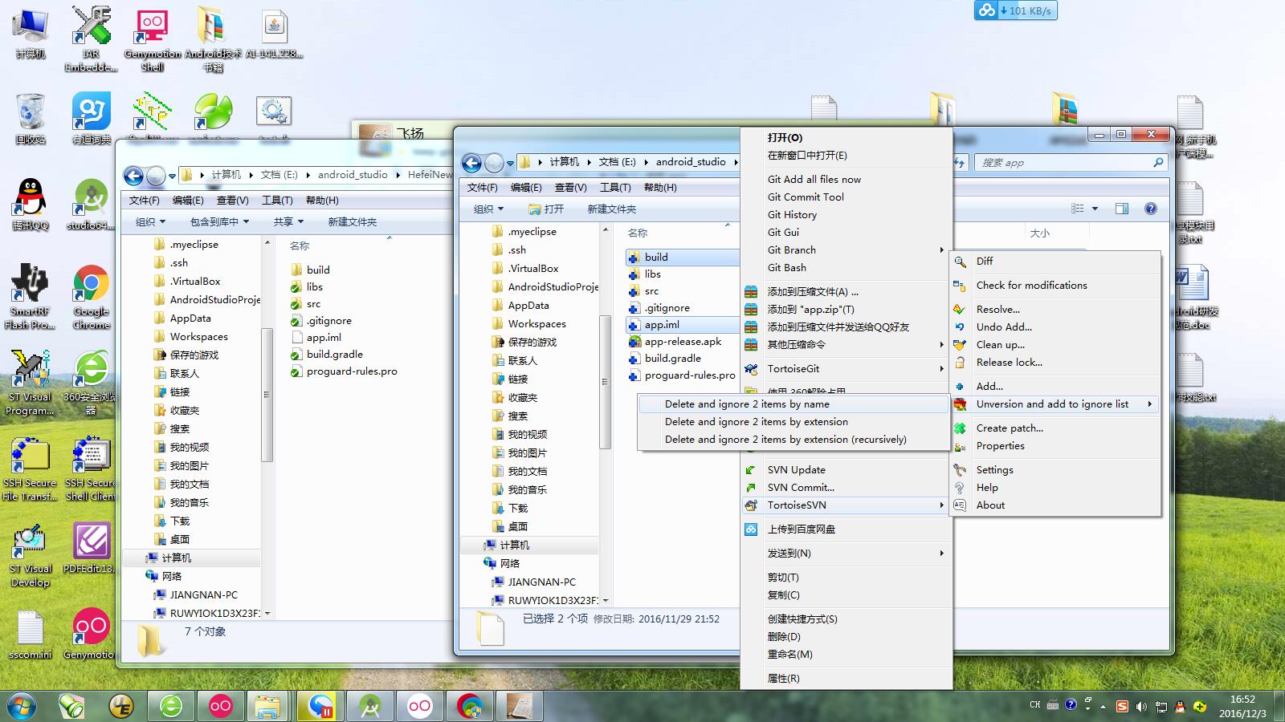
Task: Click the network speed 101 KB/s widget
Action: pyautogui.click(x=1016, y=10)
